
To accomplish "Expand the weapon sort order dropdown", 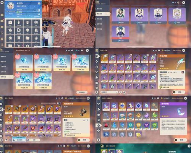I will (x=109, y=92).
